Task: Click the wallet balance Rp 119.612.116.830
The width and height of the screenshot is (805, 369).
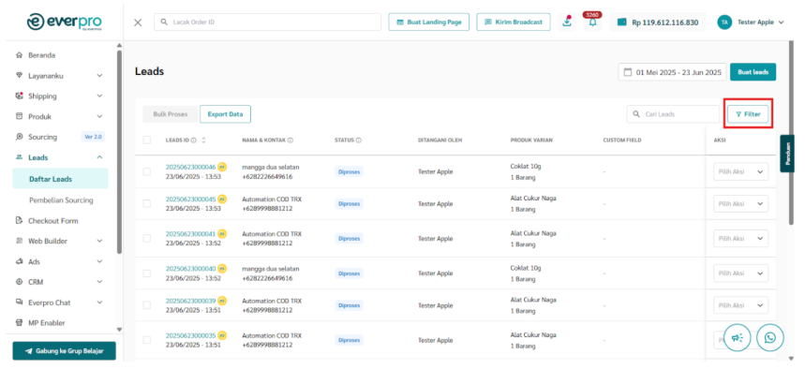Action: (x=658, y=22)
